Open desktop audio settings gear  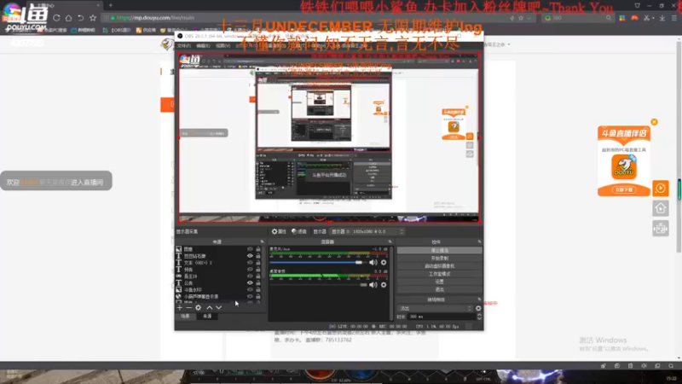[x=384, y=285]
